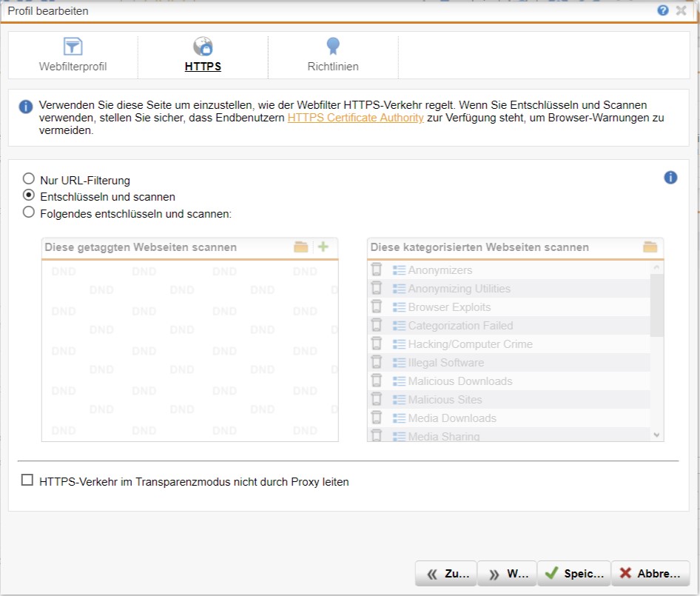Open folder icon in categorized websites list
Screen dimensions: 700x596
coord(650,247)
